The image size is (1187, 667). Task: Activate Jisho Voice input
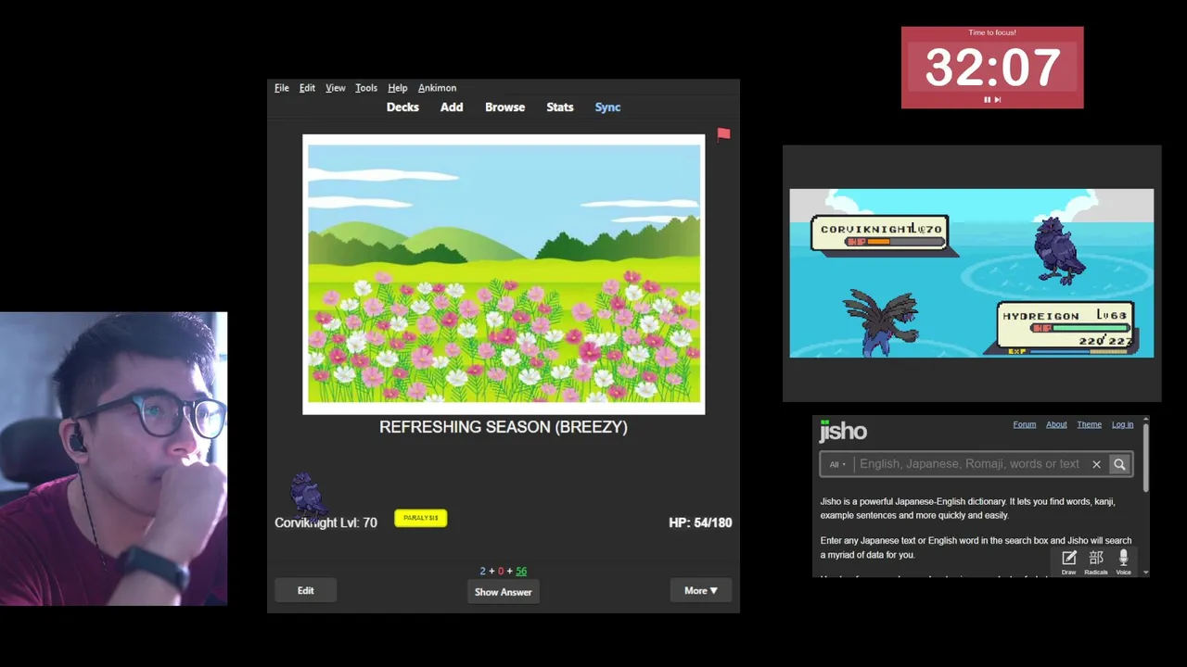point(1123,560)
